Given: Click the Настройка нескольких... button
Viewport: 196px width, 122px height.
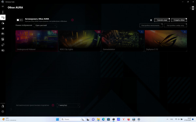Looking at the screenshot, I should point(151,25).
